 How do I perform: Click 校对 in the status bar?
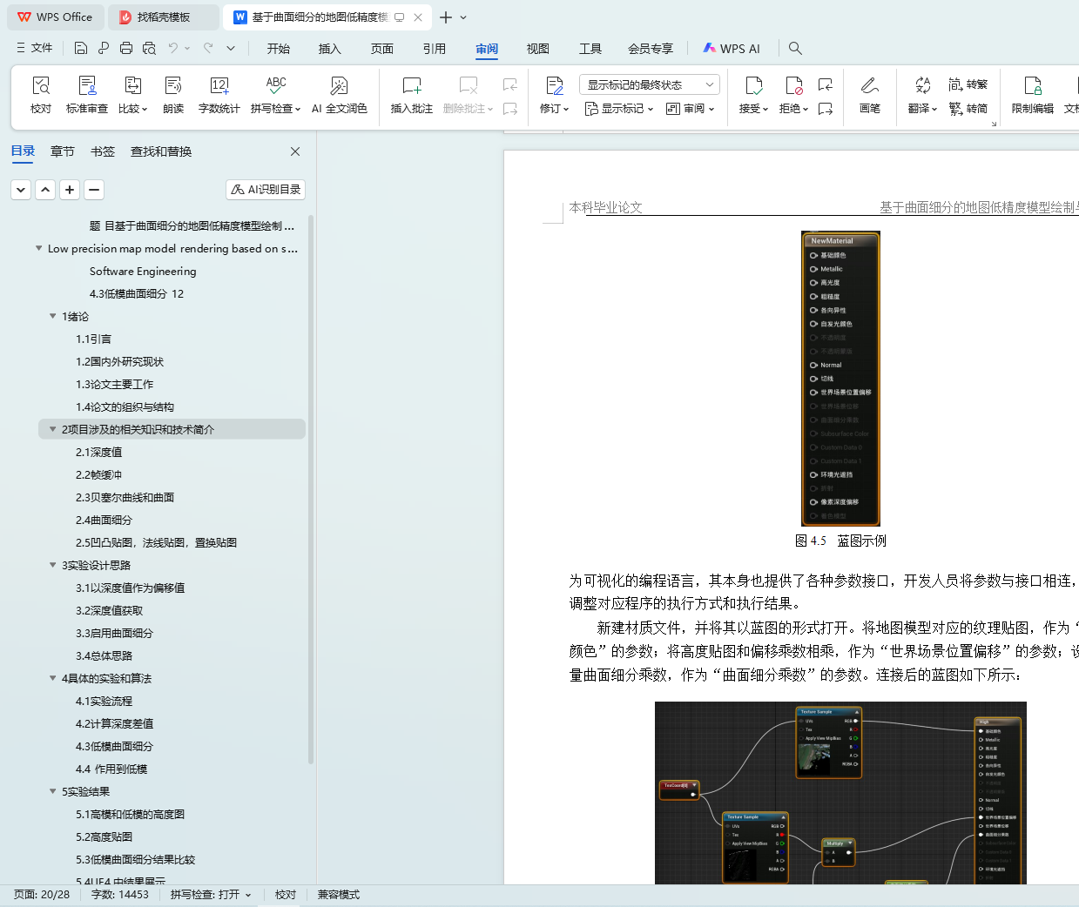286,895
